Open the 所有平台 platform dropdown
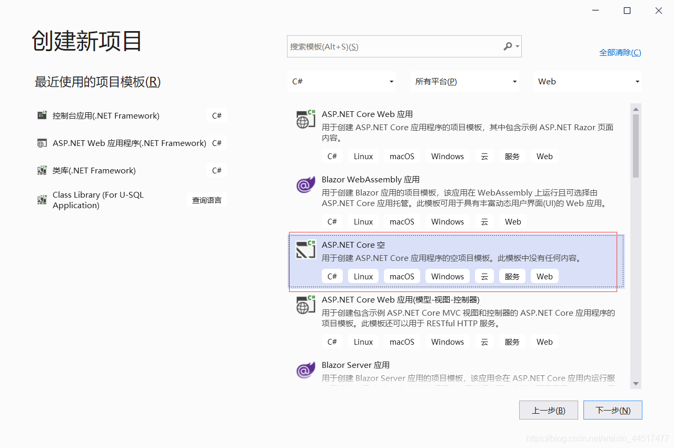Viewport: 674px width, 448px height. pyautogui.click(x=465, y=81)
